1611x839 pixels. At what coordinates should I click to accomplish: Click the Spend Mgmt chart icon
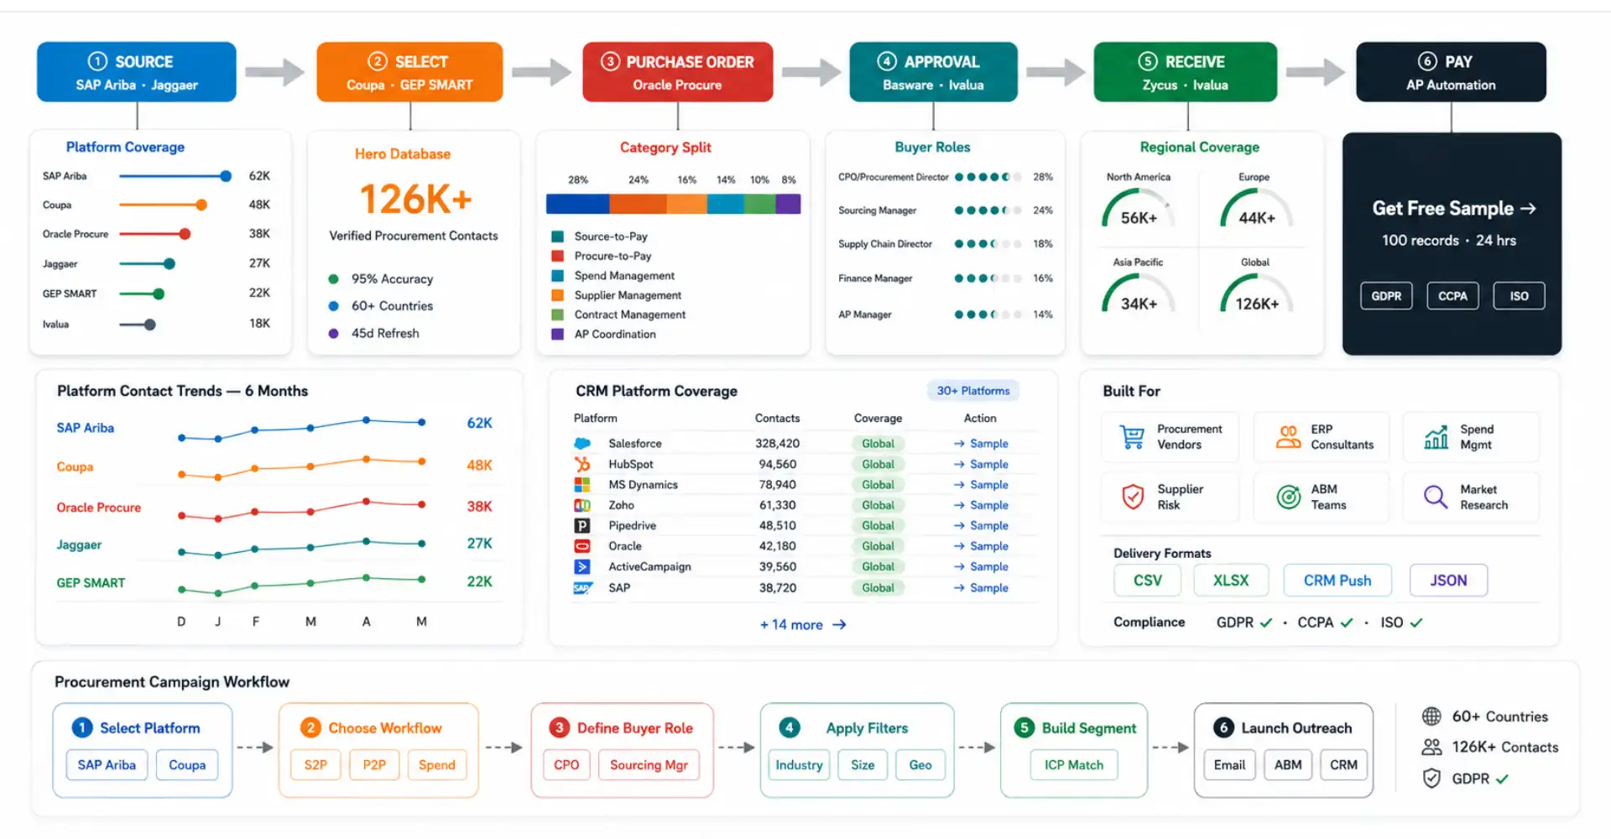coord(1436,436)
